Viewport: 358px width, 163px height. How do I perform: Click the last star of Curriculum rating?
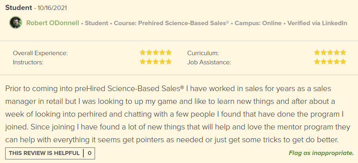[343, 52]
